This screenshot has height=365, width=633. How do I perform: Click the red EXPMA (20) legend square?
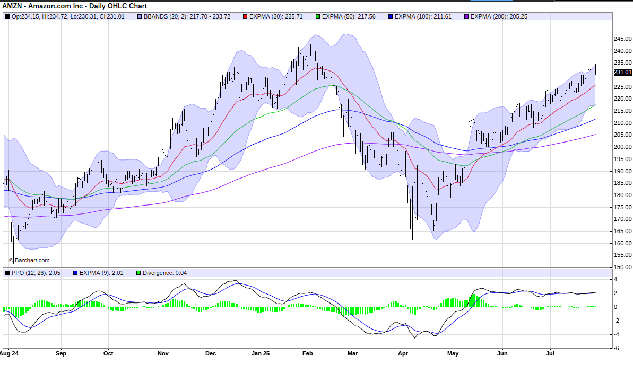245,16
